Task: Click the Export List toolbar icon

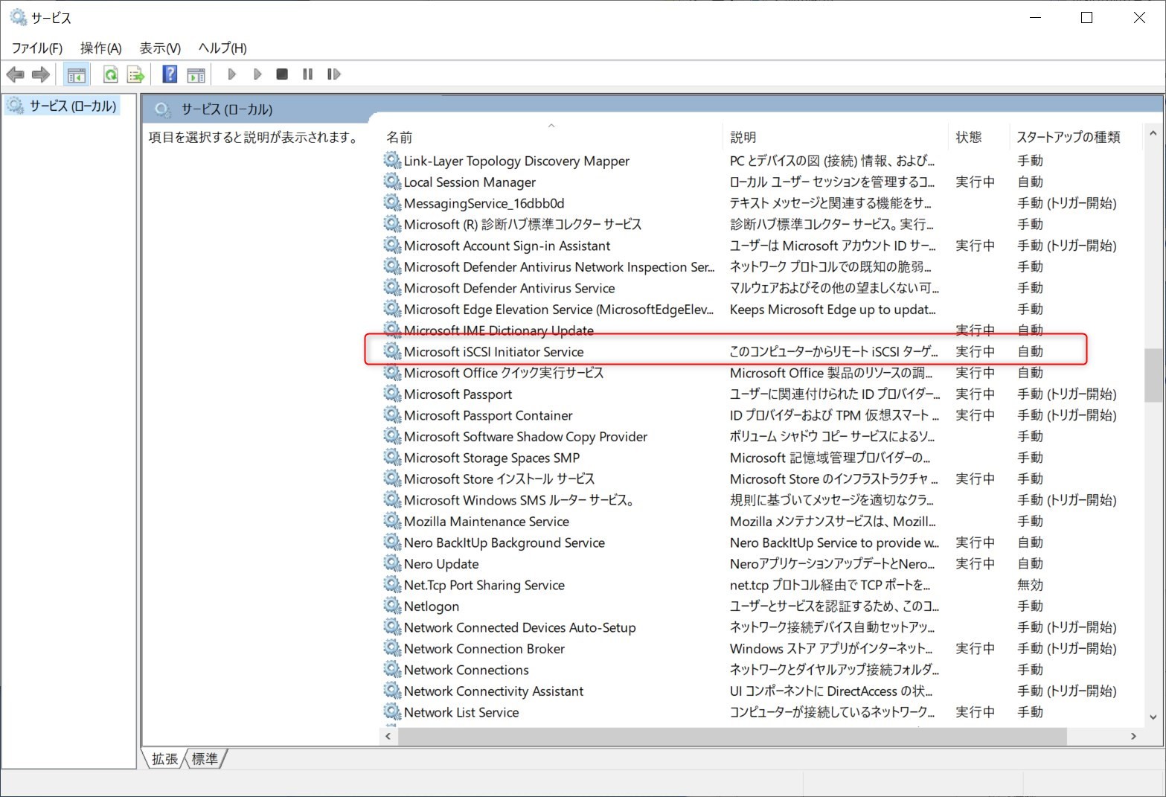Action: point(135,74)
